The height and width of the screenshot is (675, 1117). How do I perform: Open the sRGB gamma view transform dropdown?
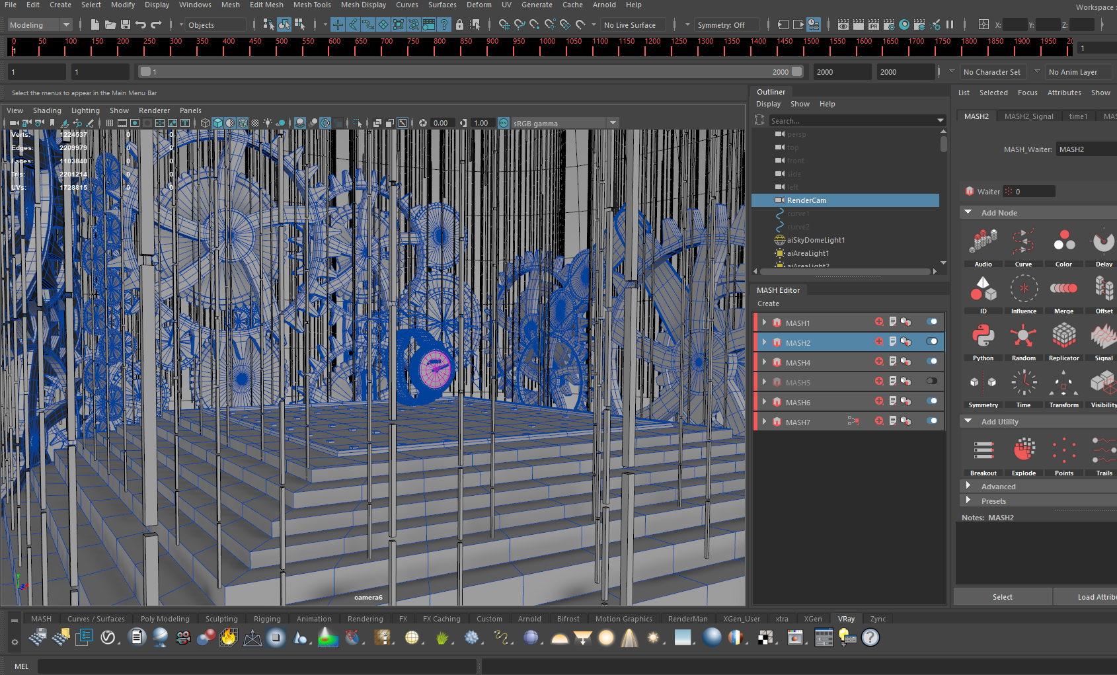[565, 123]
